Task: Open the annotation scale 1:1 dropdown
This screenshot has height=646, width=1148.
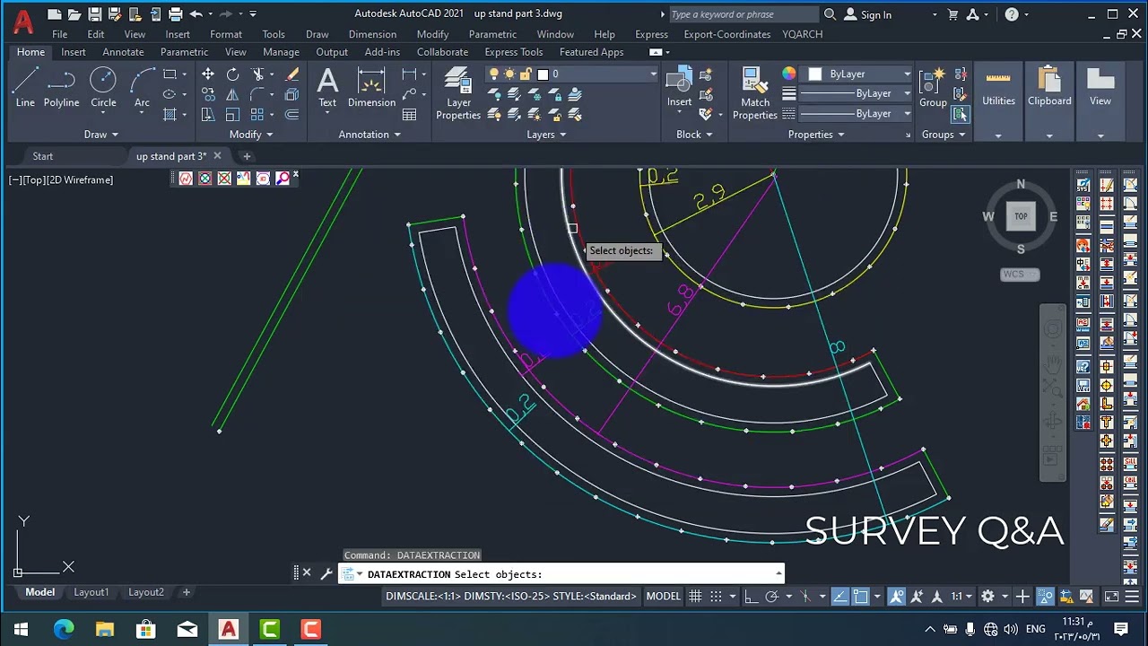Action: [961, 597]
